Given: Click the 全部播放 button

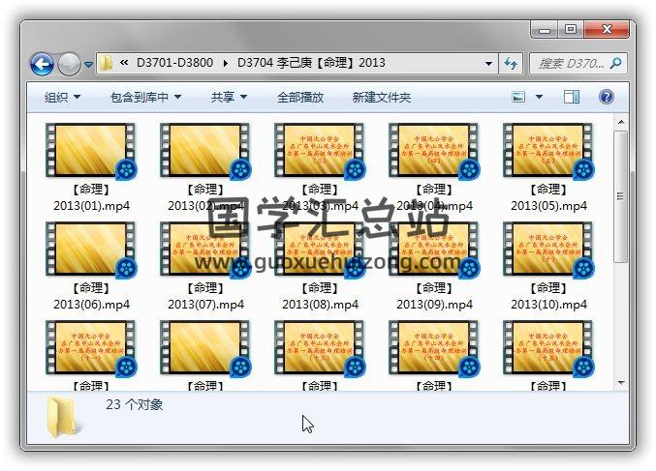Looking at the screenshot, I should [x=300, y=98].
